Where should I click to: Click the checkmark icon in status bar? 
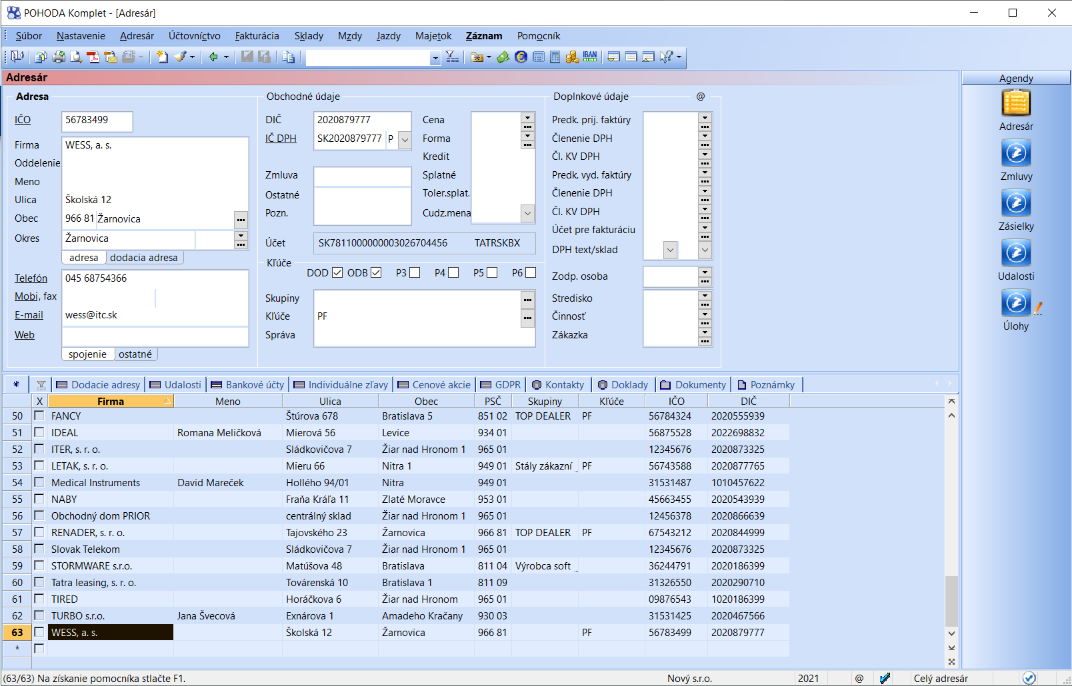coord(885,678)
